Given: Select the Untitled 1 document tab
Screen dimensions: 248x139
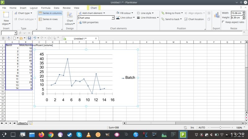Looking at the screenshot, I should [80, 39].
